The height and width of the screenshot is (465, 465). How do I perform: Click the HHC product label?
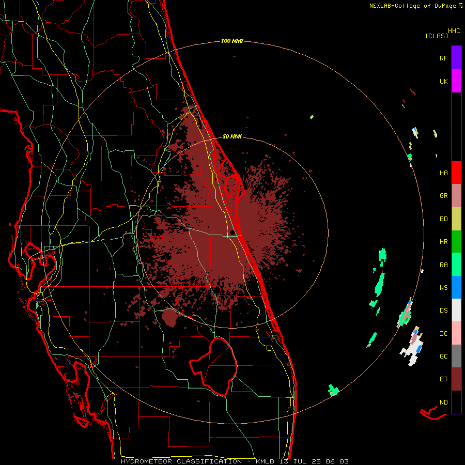pos(454,31)
